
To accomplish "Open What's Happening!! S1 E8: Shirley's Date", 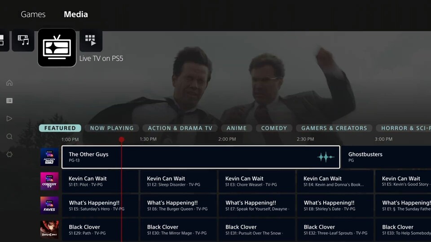I will pos(335,206).
